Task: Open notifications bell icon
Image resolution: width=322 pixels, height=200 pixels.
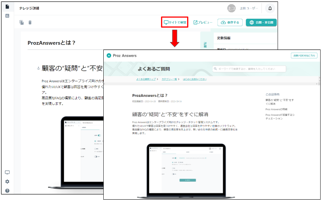Action: coord(270,8)
